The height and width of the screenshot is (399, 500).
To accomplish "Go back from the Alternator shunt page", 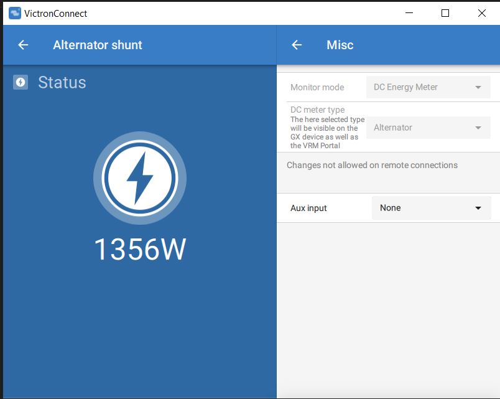I will tap(23, 45).
